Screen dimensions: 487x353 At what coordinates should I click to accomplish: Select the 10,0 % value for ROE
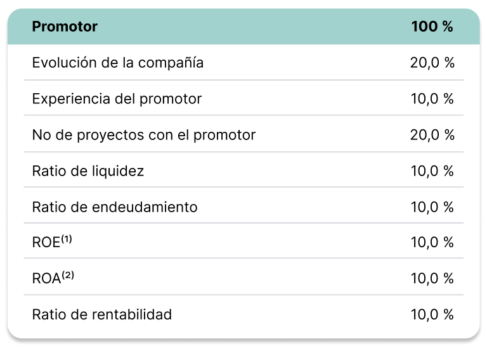(432, 243)
